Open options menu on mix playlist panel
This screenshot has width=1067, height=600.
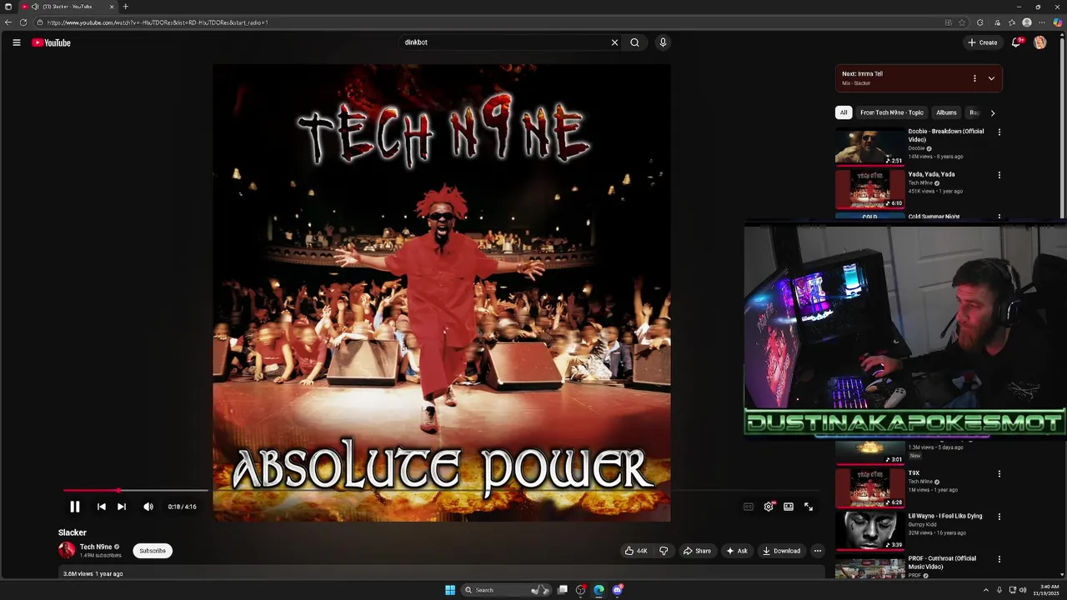click(974, 78)
